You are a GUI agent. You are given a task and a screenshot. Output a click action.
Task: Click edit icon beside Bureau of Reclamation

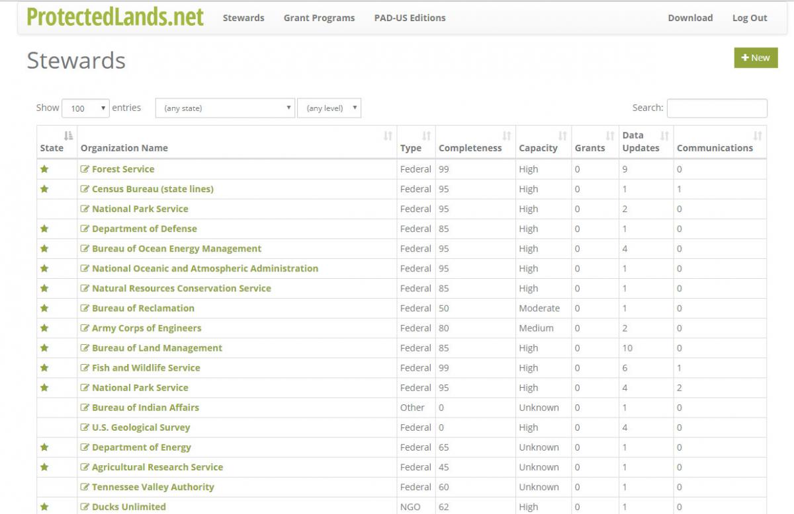pos(85,308)
